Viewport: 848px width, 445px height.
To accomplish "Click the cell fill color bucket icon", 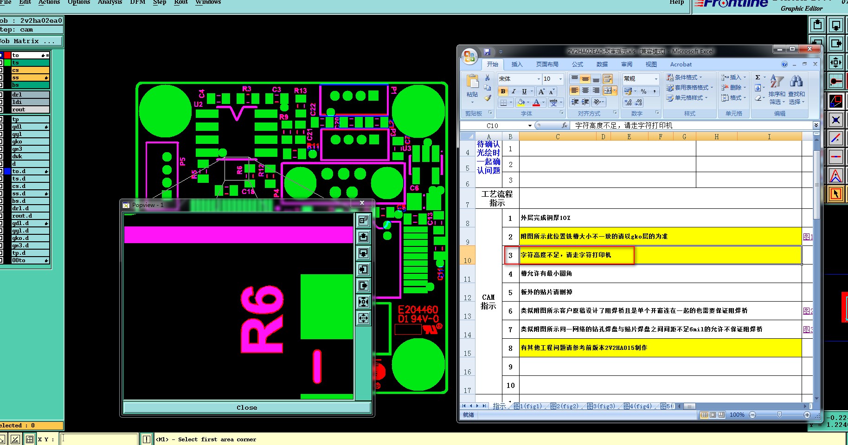I will tap(521, 102).
